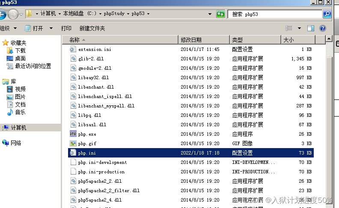Viewport: 339px width, 208px height.
Task: Click the php.ini-development file icon
Action: coord(73,162)
